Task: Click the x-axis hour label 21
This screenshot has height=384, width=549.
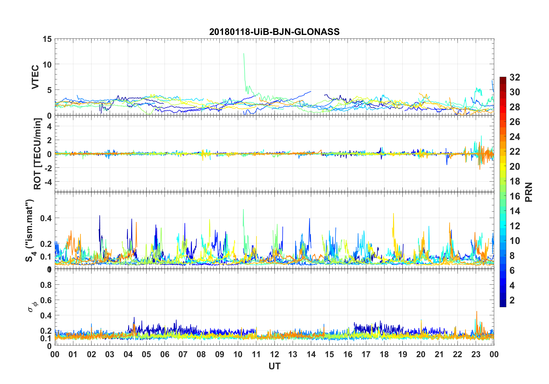Action: point(439,354)
